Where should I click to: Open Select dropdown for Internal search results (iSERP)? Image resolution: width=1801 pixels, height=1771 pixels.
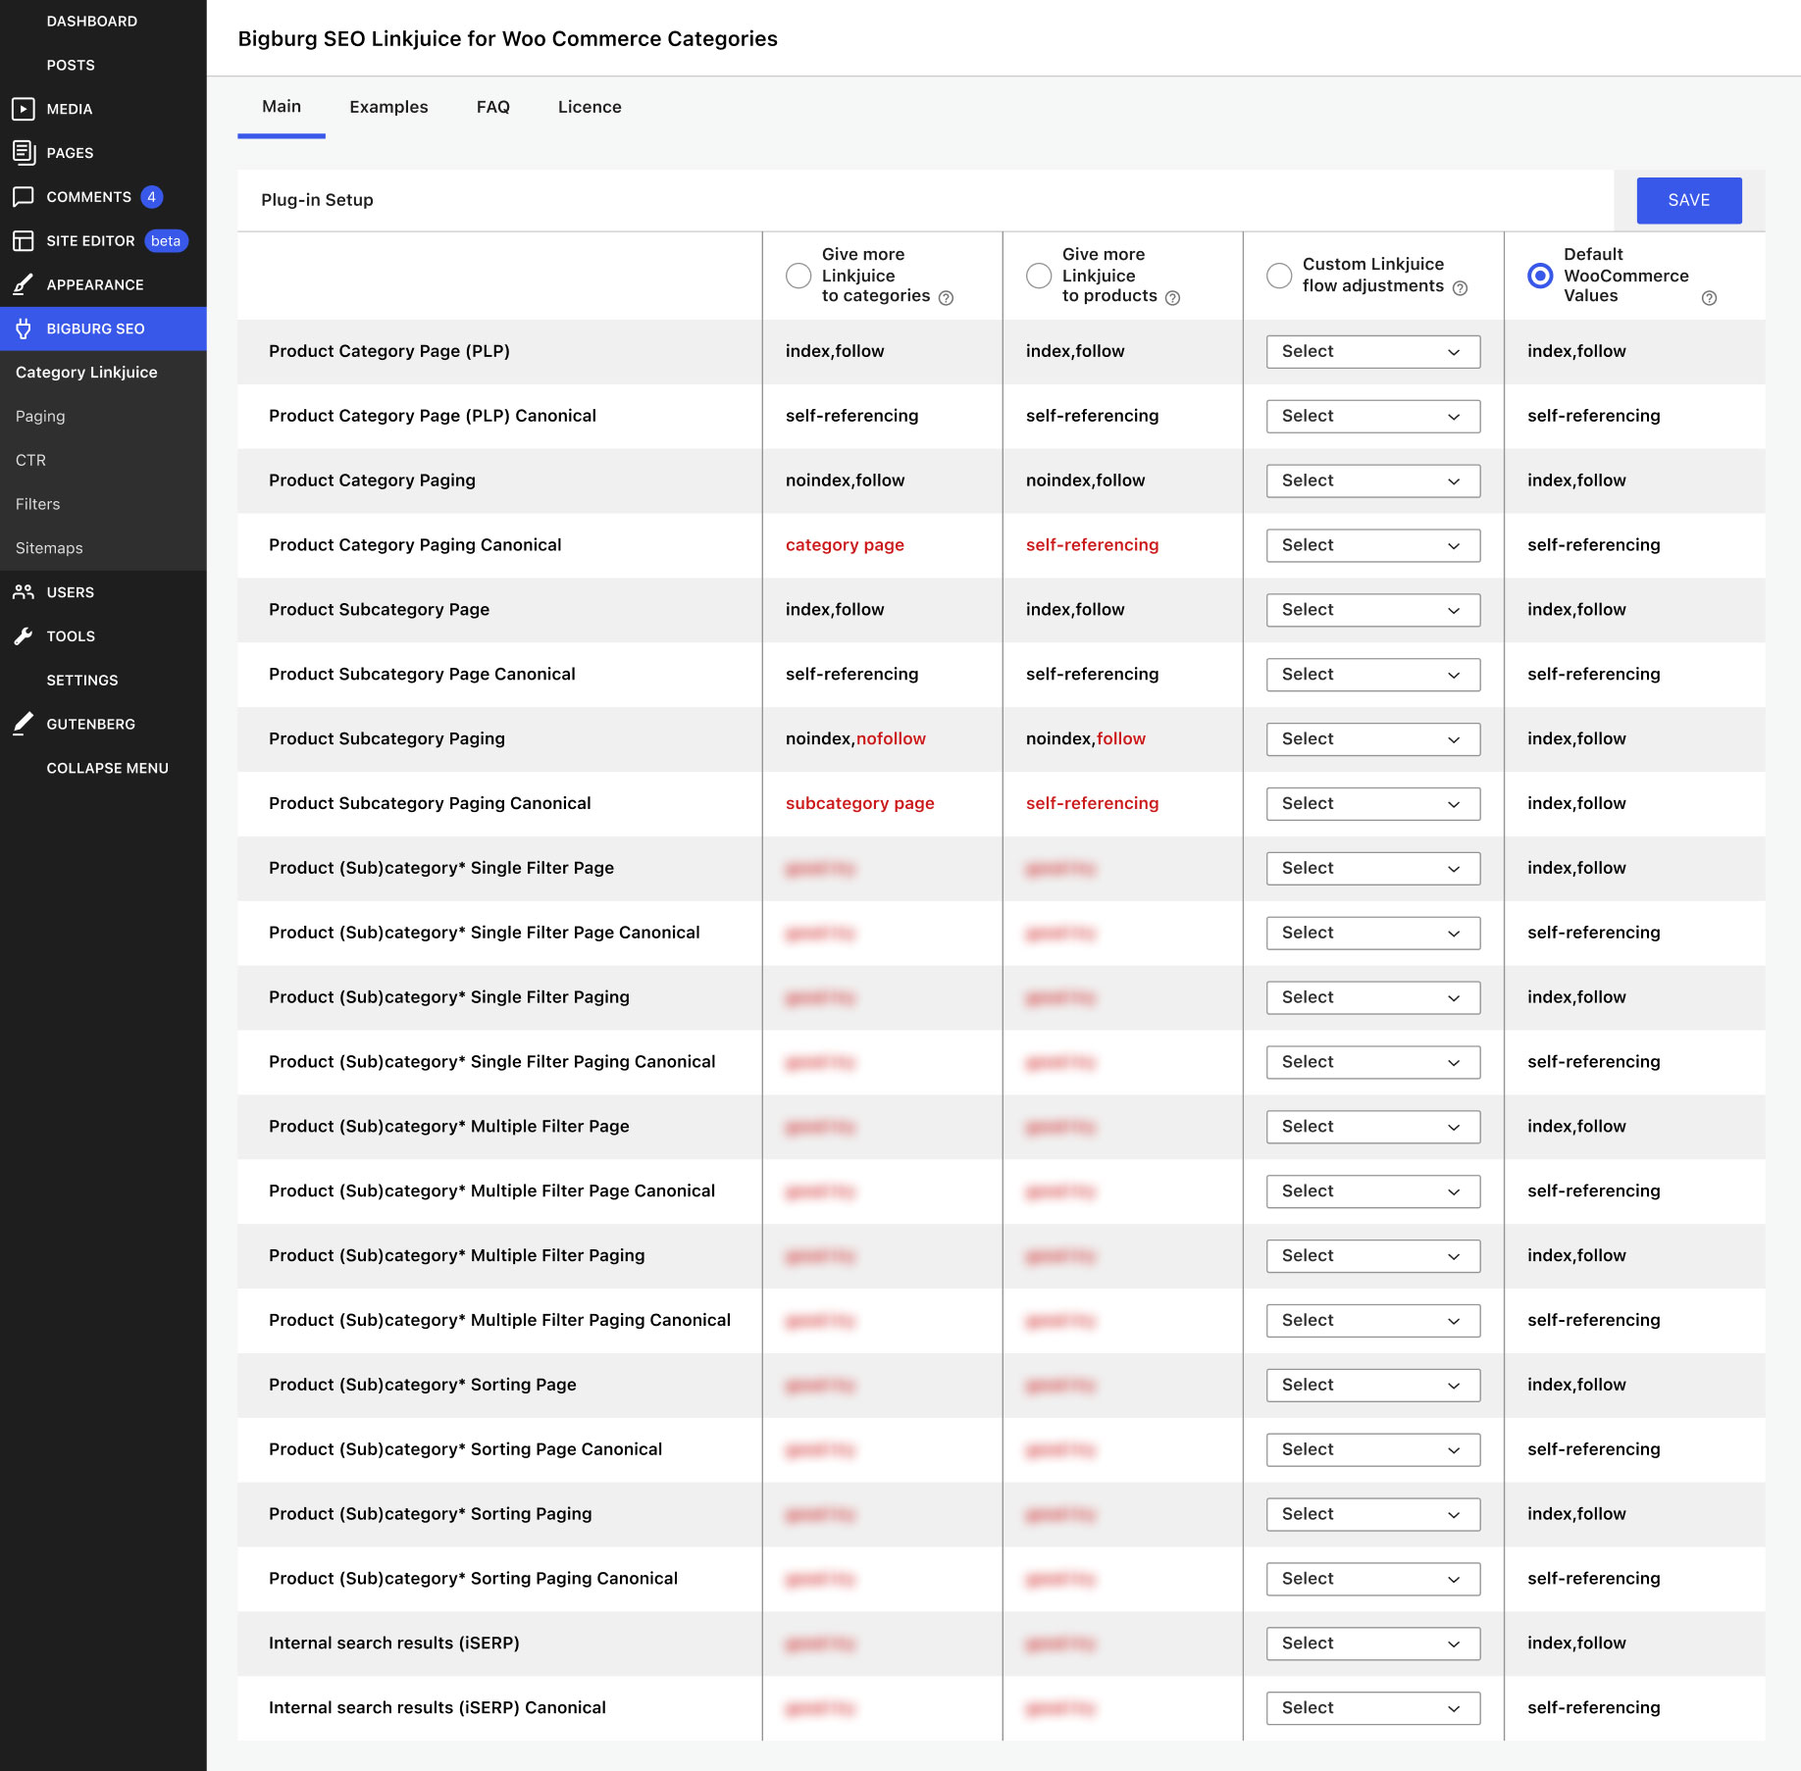click(1373, 1644)
